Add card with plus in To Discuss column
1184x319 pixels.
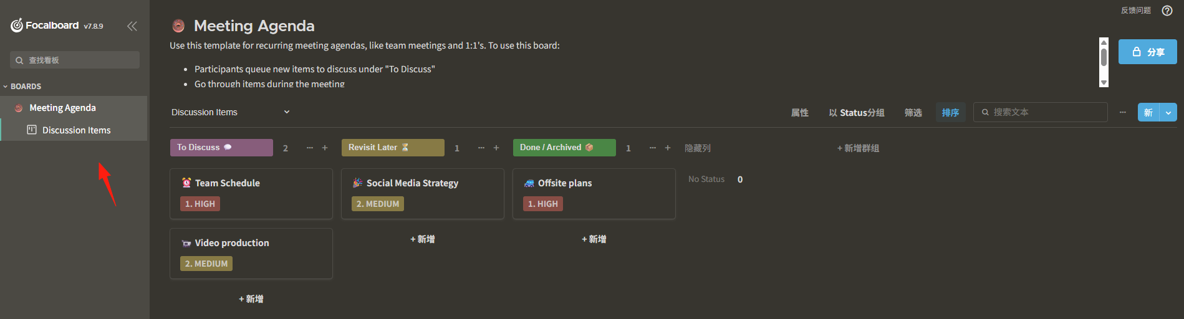click(x=325, y=148)
